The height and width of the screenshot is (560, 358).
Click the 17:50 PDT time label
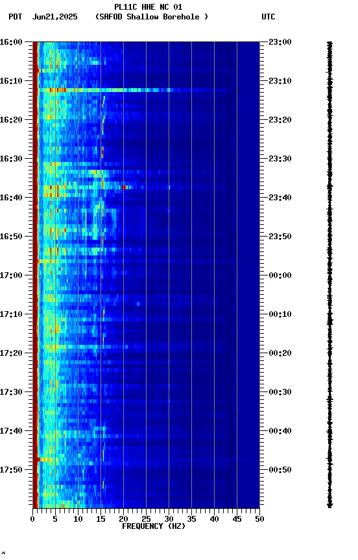tap(11, 470)
